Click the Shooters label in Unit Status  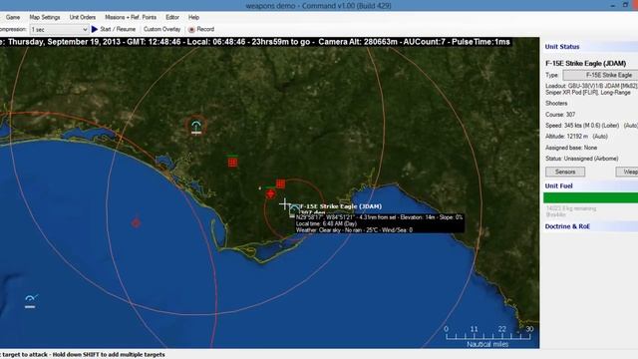coord(556,104)
